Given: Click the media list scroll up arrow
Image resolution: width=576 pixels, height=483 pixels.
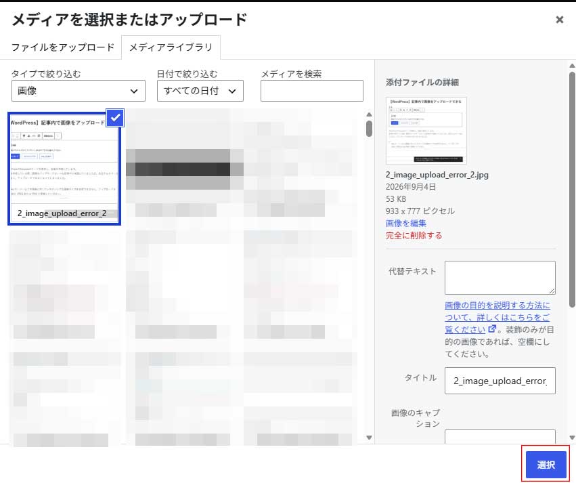Looking at the screenshot, I should (x=369, y=114).
